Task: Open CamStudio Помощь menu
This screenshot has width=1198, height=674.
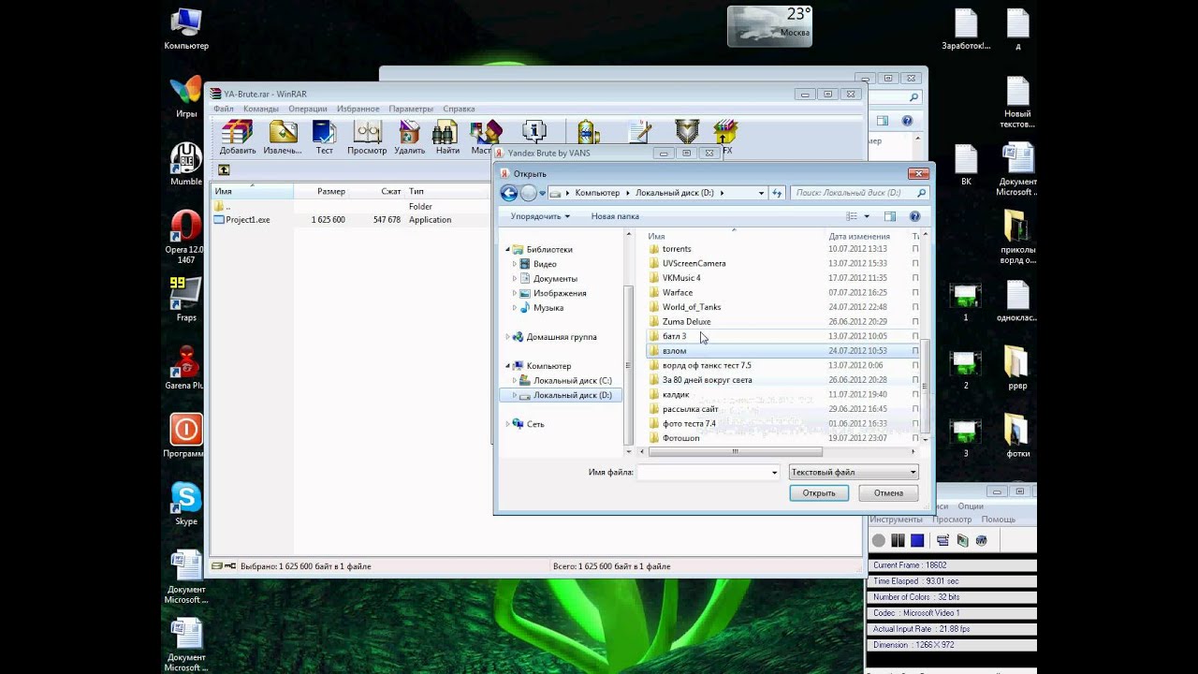Action: (x=999, y=520)
